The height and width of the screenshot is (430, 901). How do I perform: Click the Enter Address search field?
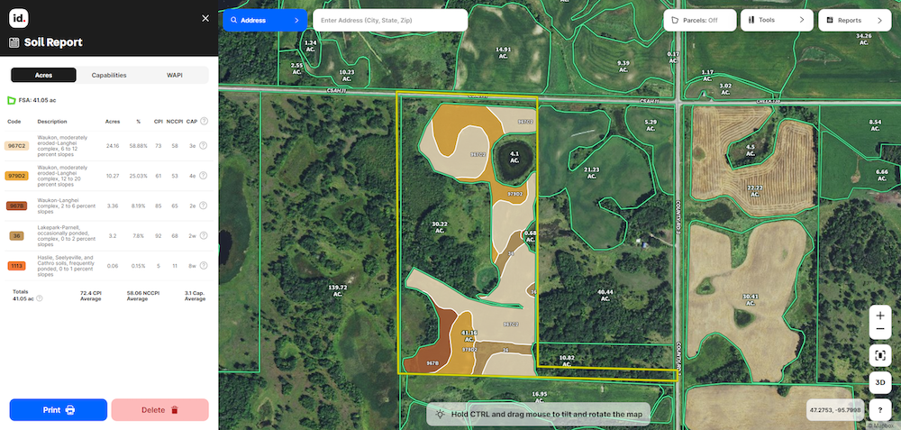coord(389,20)
